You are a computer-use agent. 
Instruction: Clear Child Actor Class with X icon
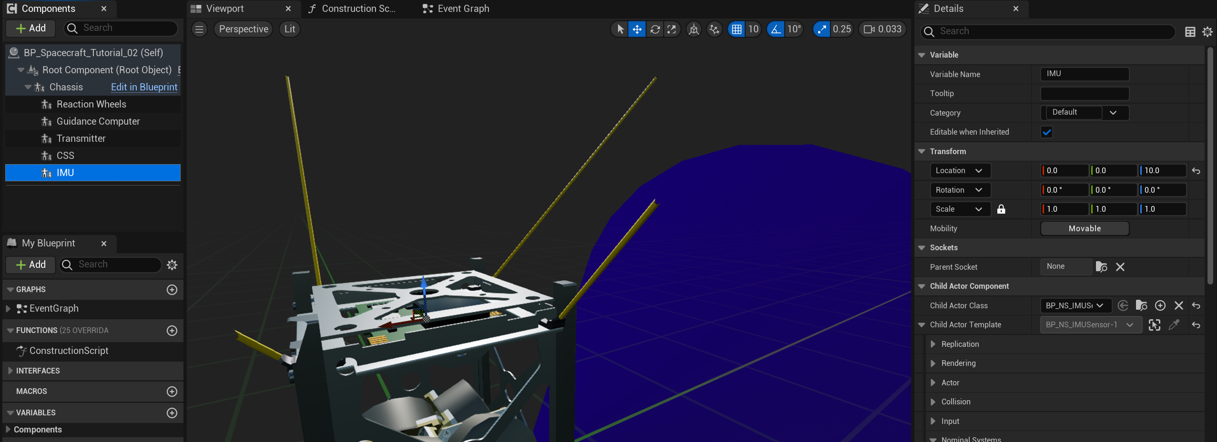coord(1179,305)
